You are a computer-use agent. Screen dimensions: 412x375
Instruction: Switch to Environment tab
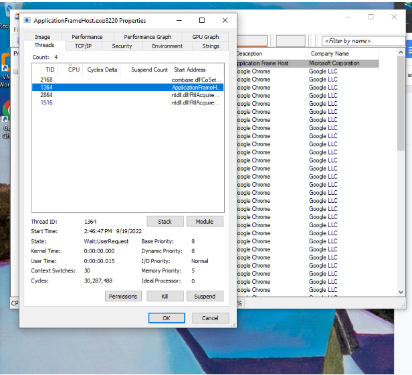click(167, 46)
